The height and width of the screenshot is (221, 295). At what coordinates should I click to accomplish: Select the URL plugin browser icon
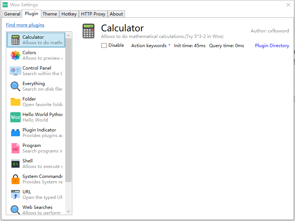pos(15,194)
